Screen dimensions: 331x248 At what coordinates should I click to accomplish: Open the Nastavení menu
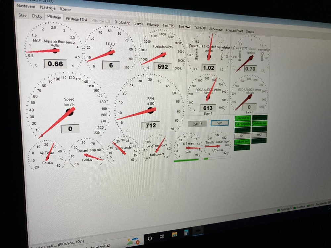coord(26,6)
